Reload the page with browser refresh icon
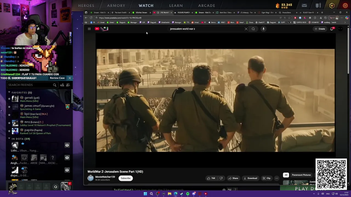The height and width of the screenshot is (197, 351). pyautogui.click(x=91, y=18)
